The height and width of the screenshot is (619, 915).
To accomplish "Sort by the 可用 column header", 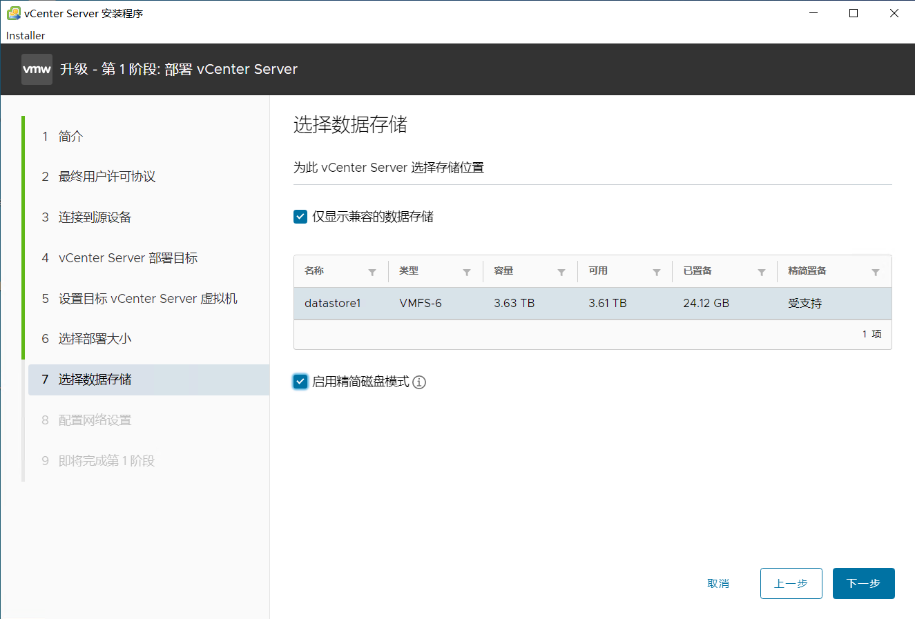I will 598,271.
